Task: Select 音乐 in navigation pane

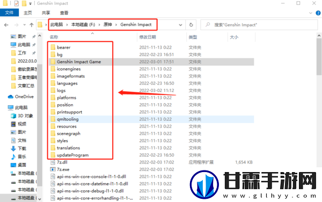Action: [22, 157]
